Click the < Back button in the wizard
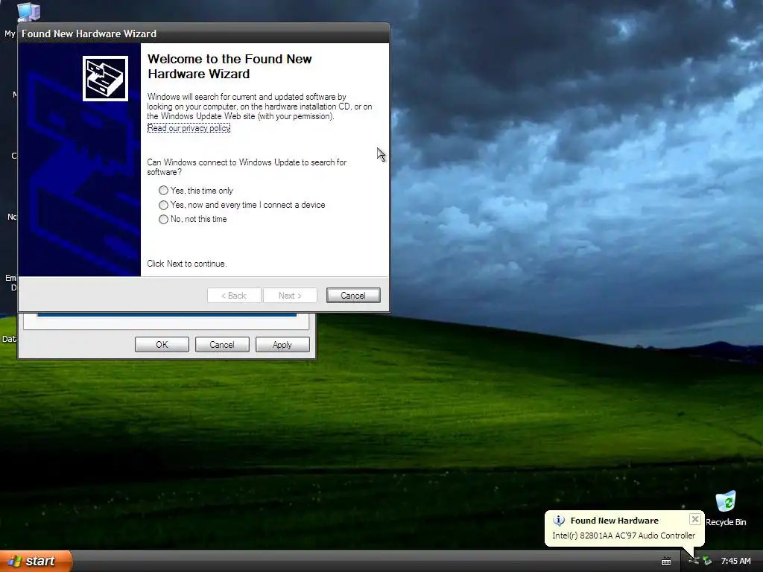The height and width of the screenshot is (572, 763). click(x=234, y=295)
